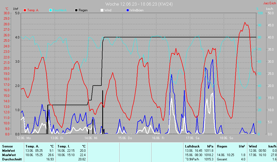
Task: Click the red '29.0' temperature axis value
Action: click(6, 19)
